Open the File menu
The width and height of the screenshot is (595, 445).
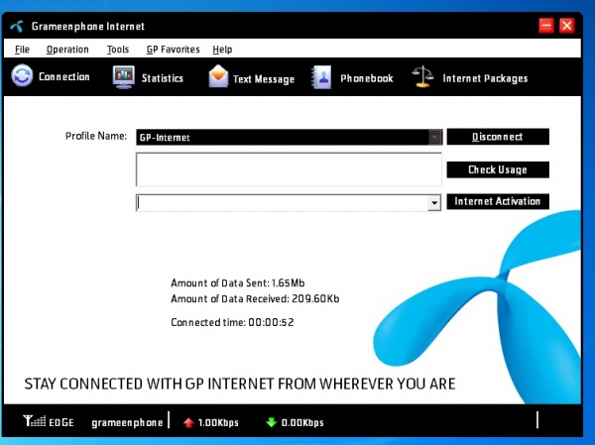tap(22, 50)
